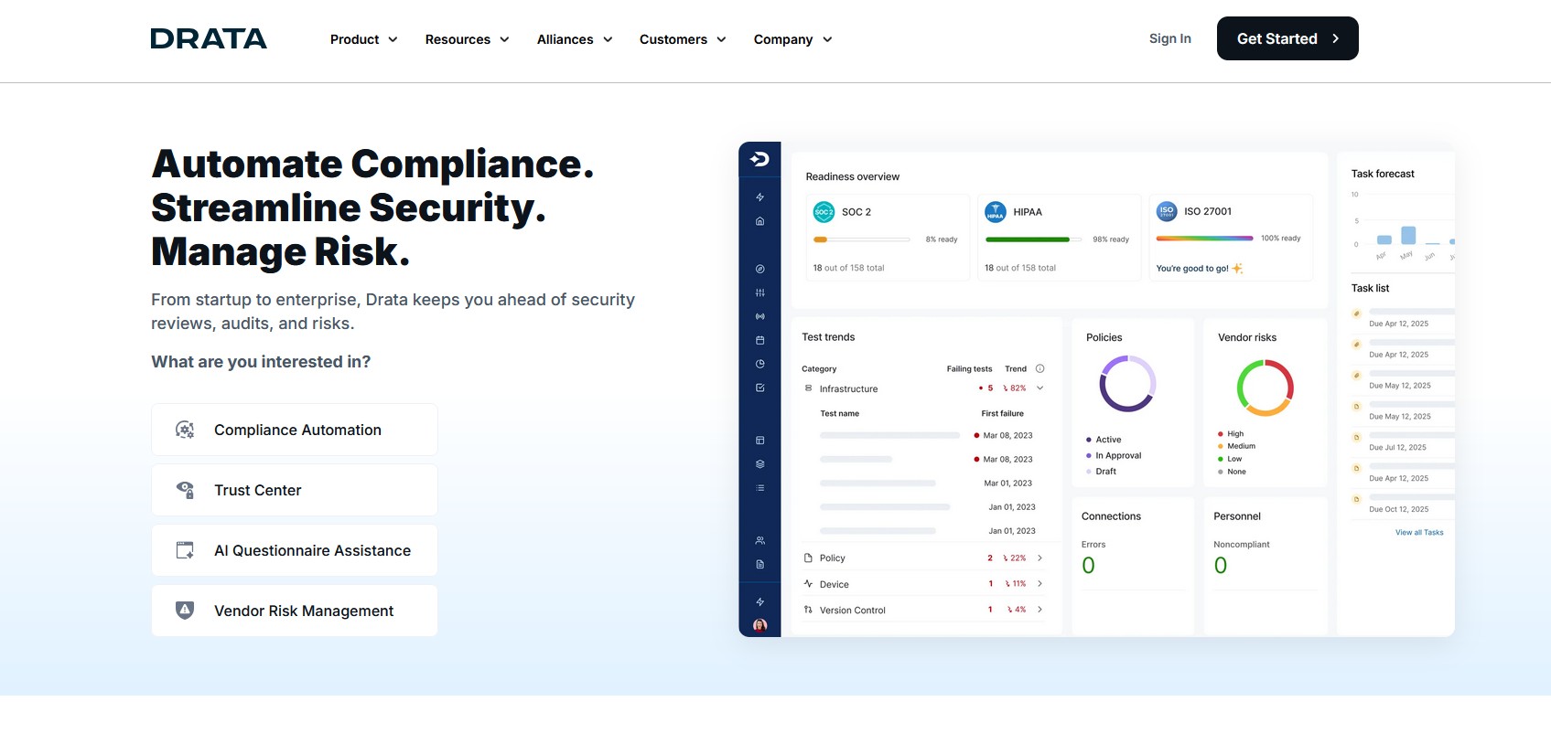
Task: Click the AI Questionnaire Assistance icon
Action: pyautogui.click(x=185, y=550)
